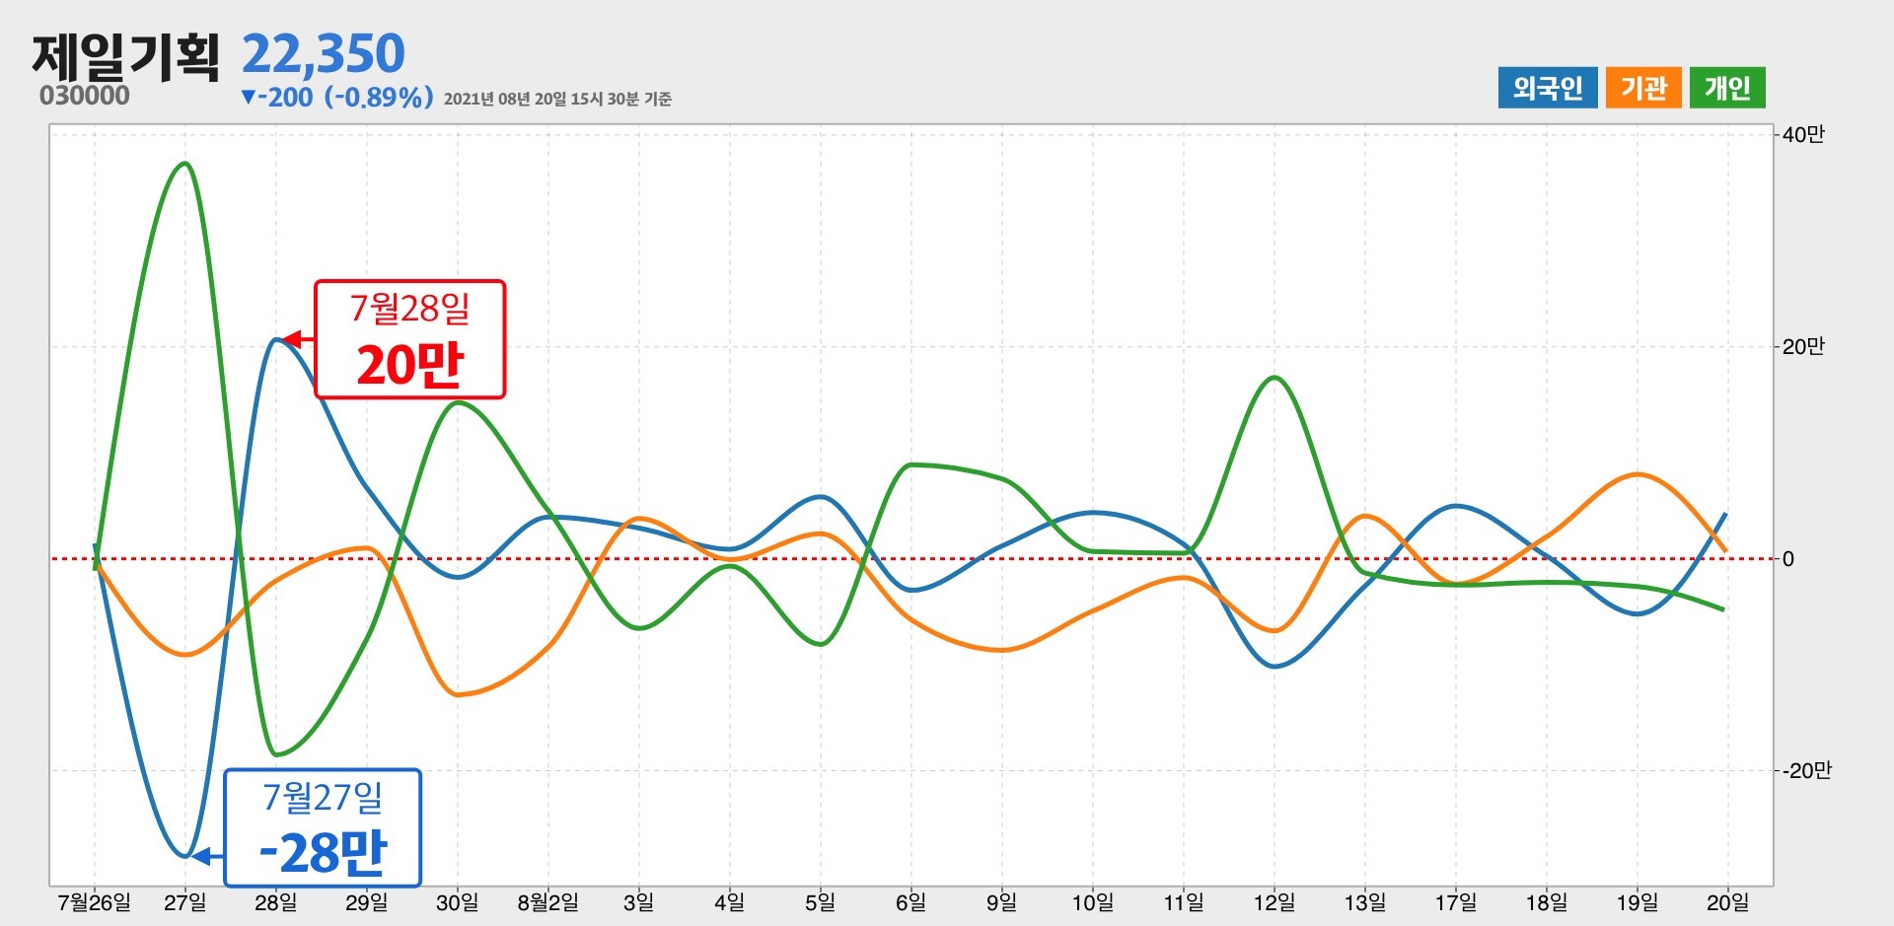Click the 3일 x-axis label
This screenshot has height=926, width=1894.
pyautogui.click(x=639, y=902)
